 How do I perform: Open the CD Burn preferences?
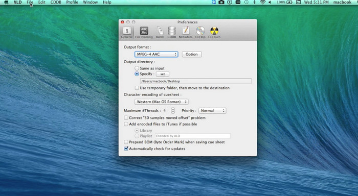click(214, 32)
